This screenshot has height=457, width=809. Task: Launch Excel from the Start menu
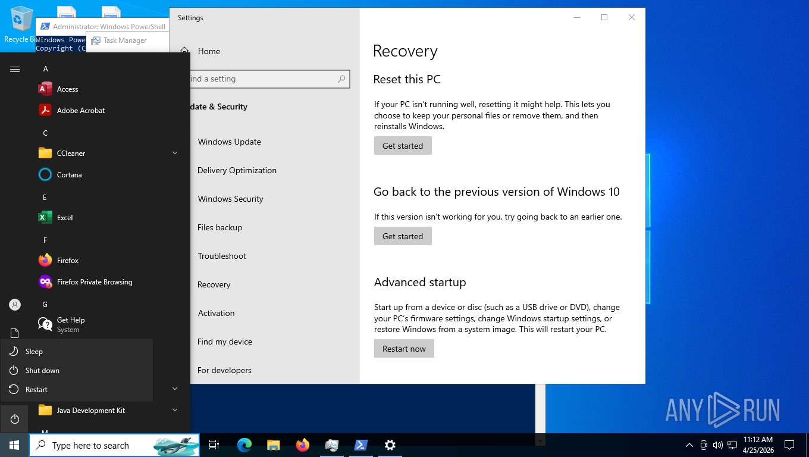tap(107, 218)
